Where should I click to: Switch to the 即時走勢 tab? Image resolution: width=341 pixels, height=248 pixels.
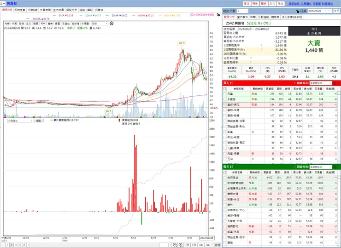coord(20,10)
